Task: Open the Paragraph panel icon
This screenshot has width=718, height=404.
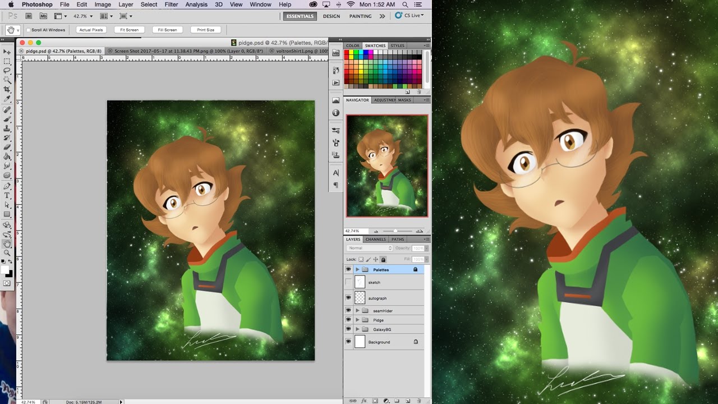Action: tap(336, 185)
